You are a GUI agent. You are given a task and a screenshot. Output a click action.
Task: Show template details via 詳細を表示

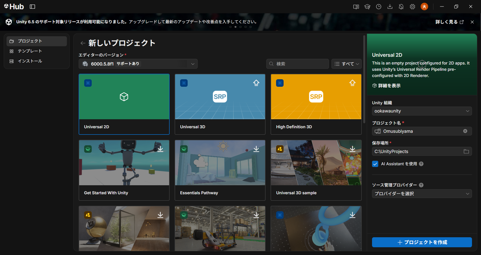pyautogui.click(x=387, y=86)
